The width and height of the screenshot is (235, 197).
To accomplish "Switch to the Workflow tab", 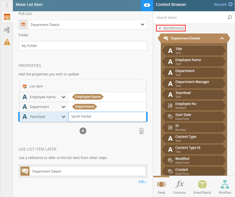I will (x=225, y=187).
